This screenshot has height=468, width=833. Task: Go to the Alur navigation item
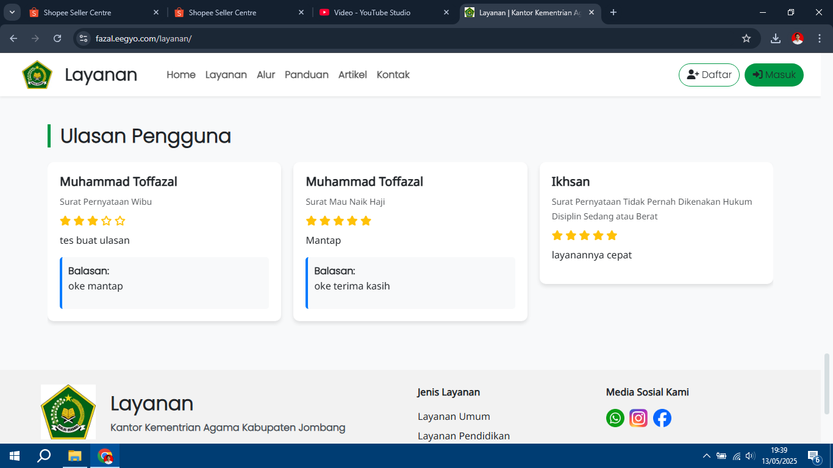coord(266,75)
